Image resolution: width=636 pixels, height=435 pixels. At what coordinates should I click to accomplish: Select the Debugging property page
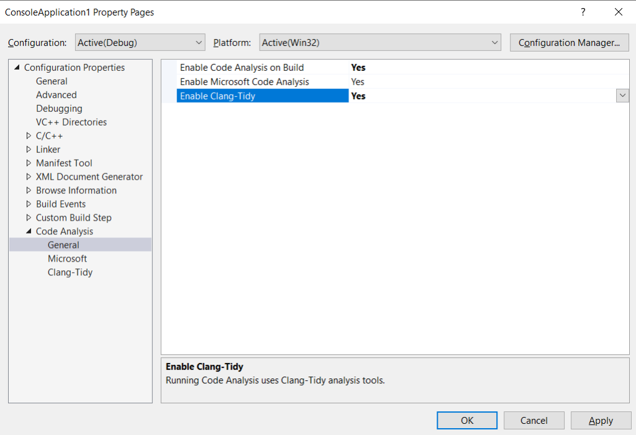(59, 109)
